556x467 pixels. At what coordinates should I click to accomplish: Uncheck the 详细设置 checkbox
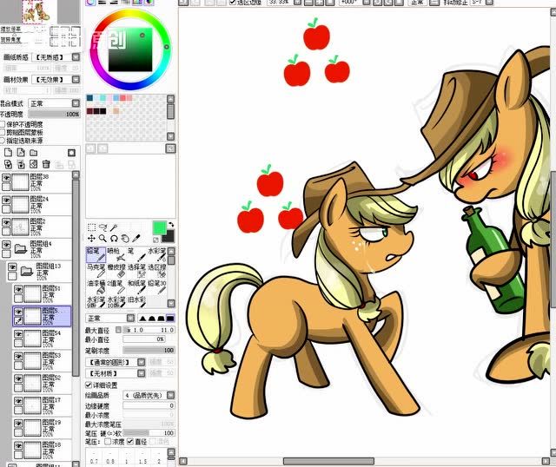[x=89, y=384]
